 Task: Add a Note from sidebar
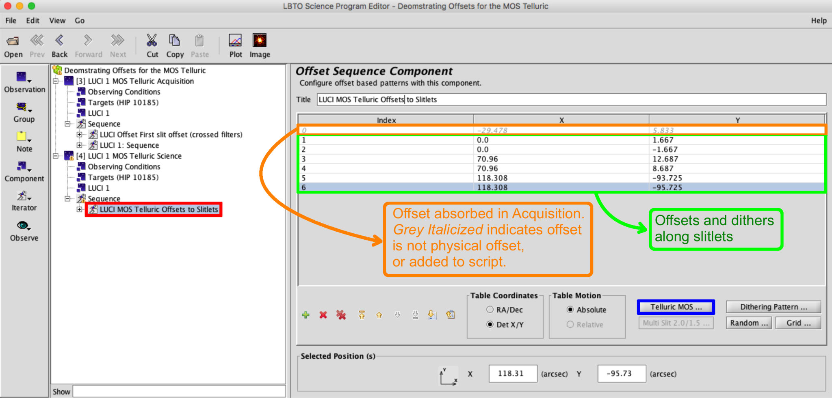coord(24,142)
